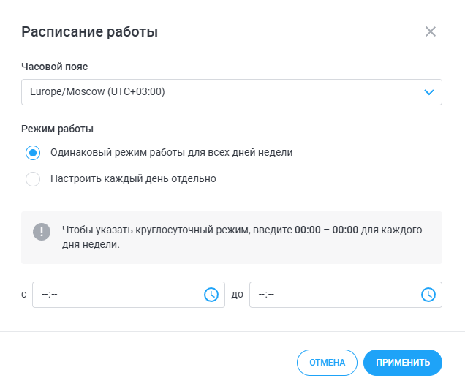465x389 pixels.
Task: Open the start time clock picker
Action: pos(211,295)
